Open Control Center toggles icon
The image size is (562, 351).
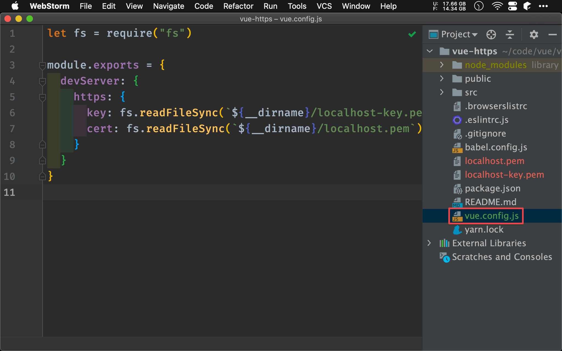point(512,6)
